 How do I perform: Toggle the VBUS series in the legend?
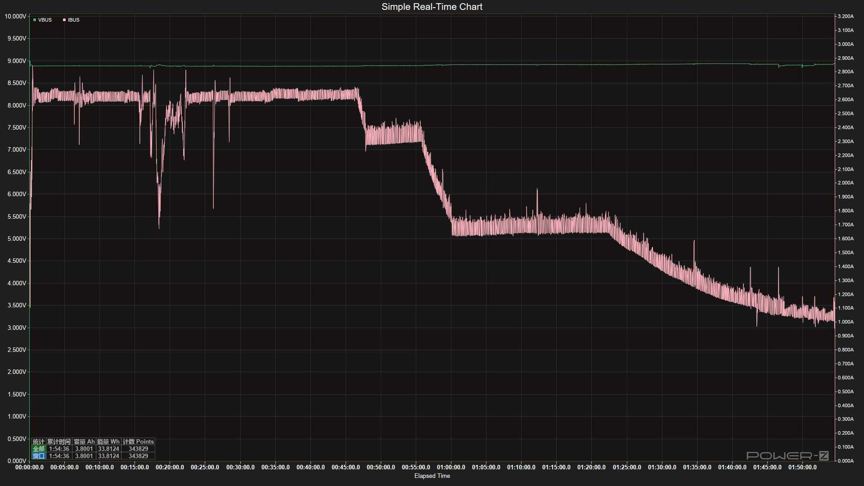tap(43, 20)
